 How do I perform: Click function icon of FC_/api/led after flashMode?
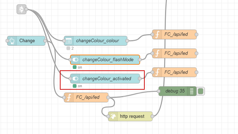coord(157,53)
